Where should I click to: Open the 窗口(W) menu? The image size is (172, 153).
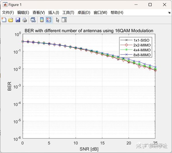click(100, 13)
